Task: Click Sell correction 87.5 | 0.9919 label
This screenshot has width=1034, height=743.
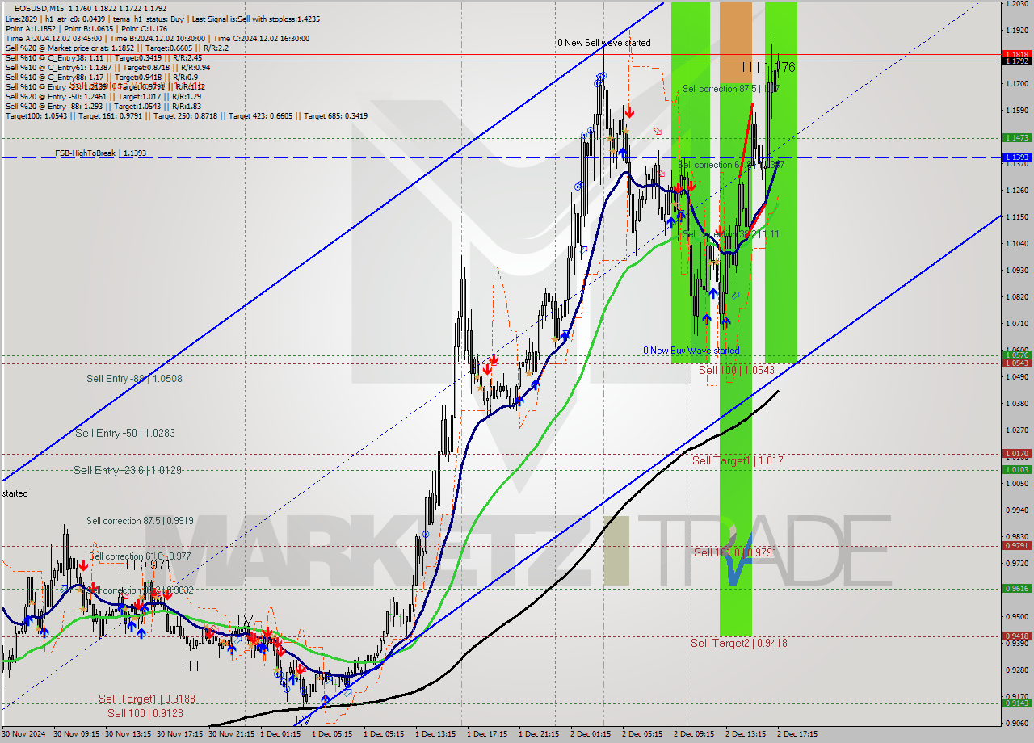Action: click(140, 521)
